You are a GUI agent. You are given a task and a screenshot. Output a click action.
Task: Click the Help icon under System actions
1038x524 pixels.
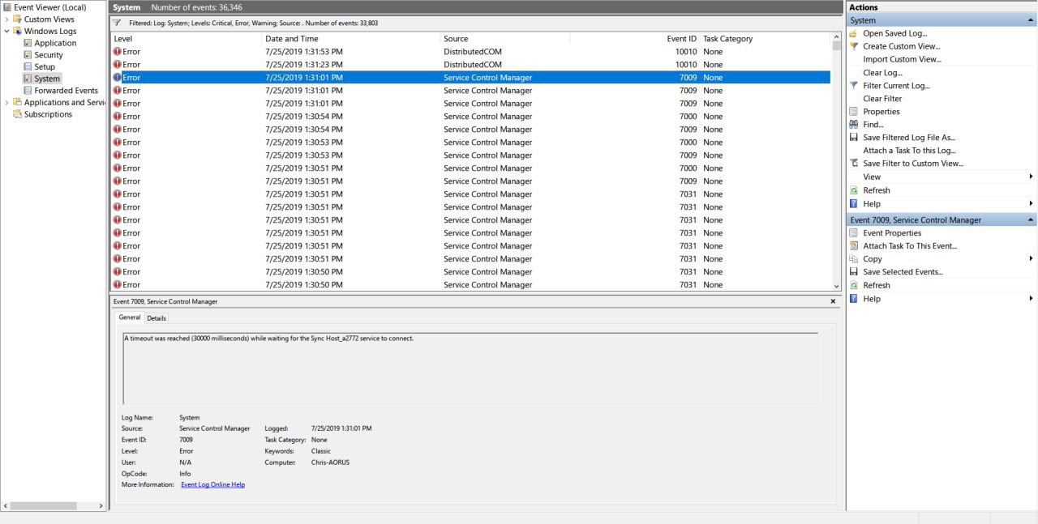(x=854, y=203)
